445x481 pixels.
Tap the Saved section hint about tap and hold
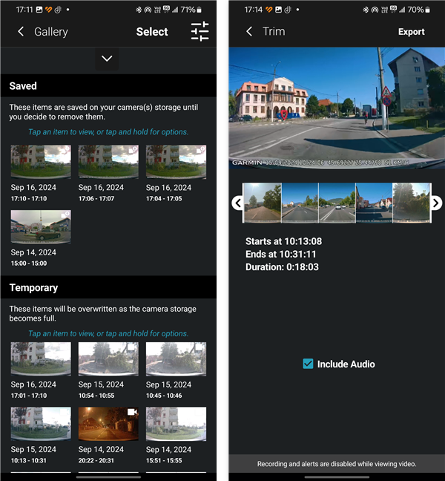click(x=108, y=132)
